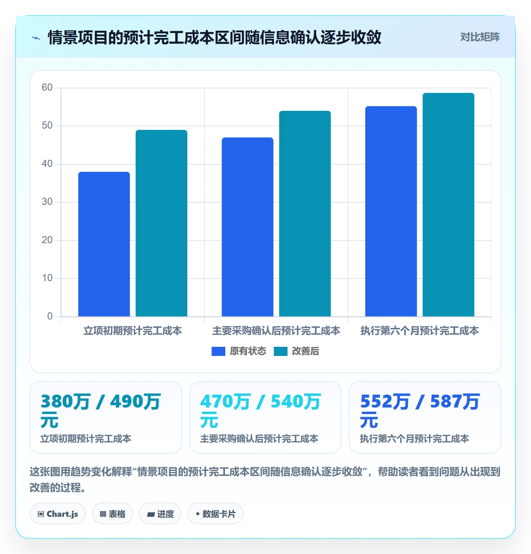Click the y-axis value 0
Screen dimensions: 531x554
[x=50, y=316]
